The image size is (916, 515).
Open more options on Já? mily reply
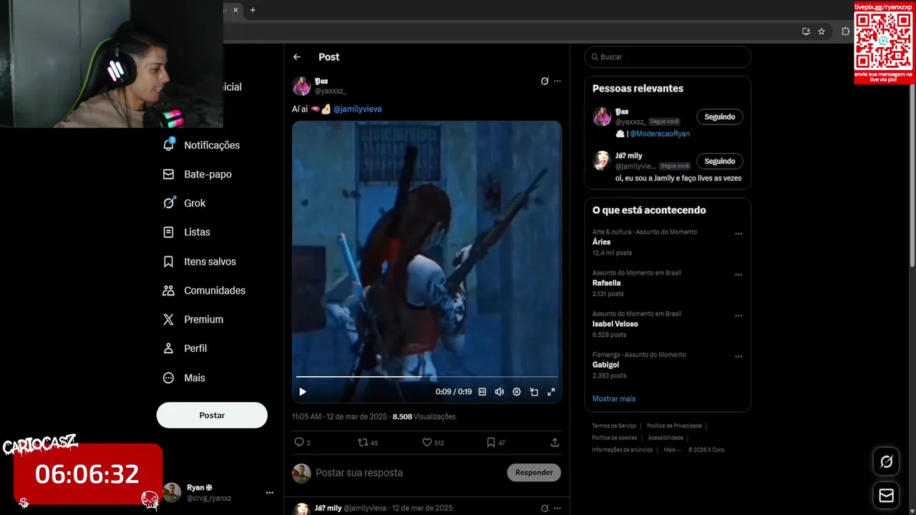(x=557, y=508)
